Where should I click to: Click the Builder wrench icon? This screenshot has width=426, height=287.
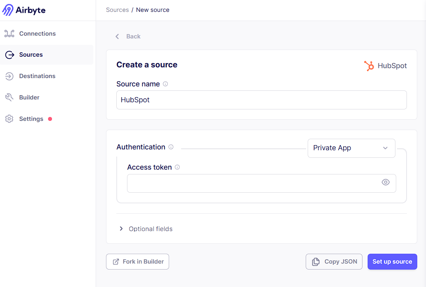pos(9,98)
